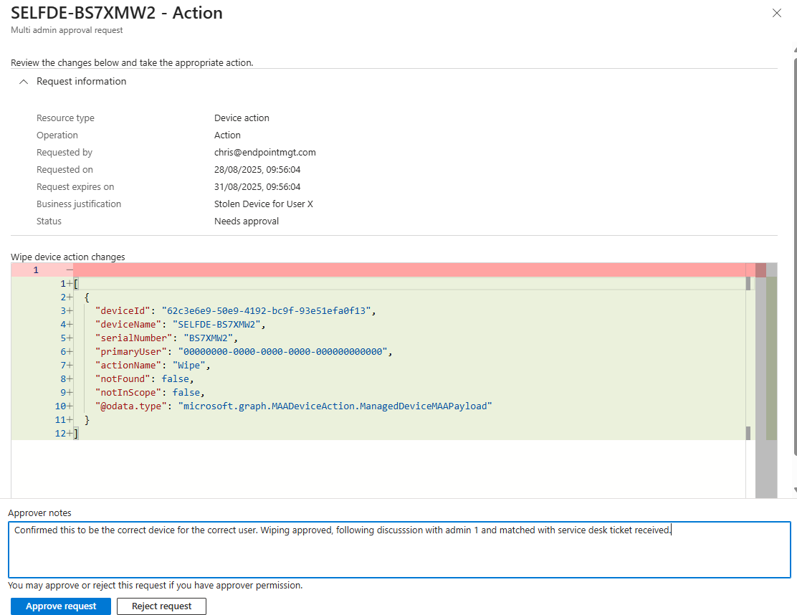The height and width of the screenshot is (615, 797).
Task: Click the 'SELFDE-BS7XMW2 - Action' page title
Action: [116, 13]
